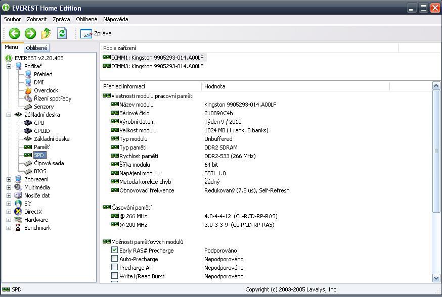Screen dimensions: 442x297
Task: Open the Zpráva menu in menu bar
Action: click(x=61, y=19)
